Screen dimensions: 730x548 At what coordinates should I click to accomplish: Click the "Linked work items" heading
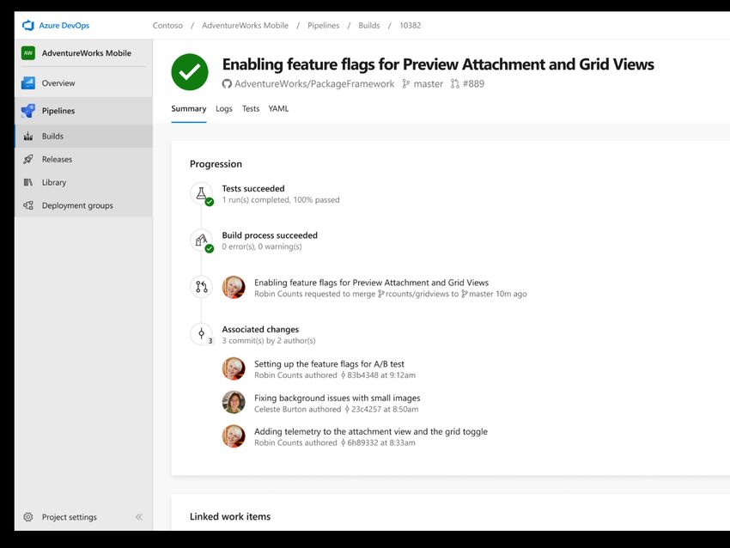(x=230, y=516)
